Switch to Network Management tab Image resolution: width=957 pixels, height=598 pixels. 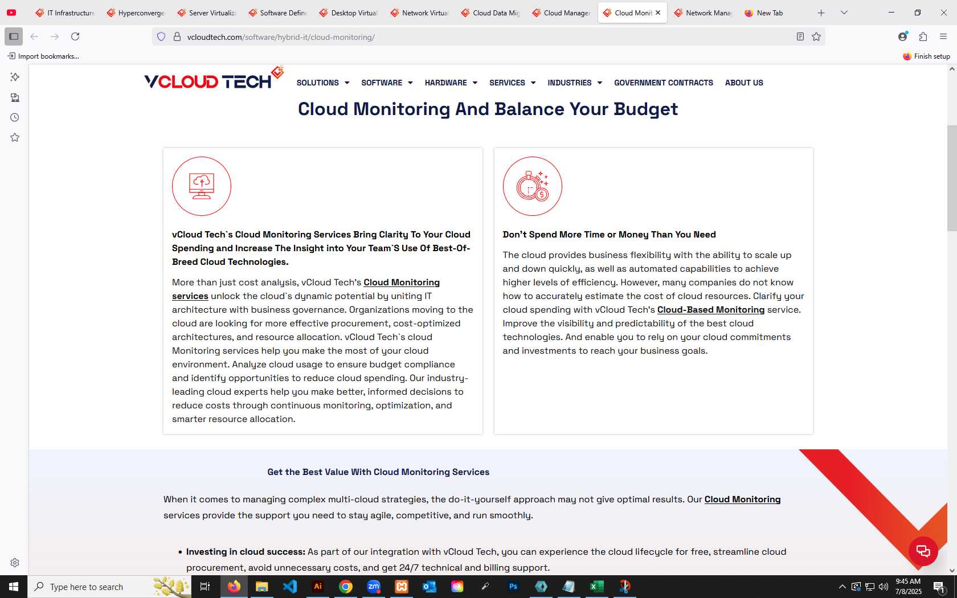click(703, 13)
